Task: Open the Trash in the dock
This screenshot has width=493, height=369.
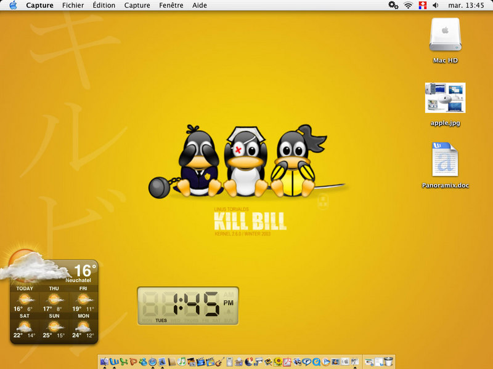Action: click(389, 362)
